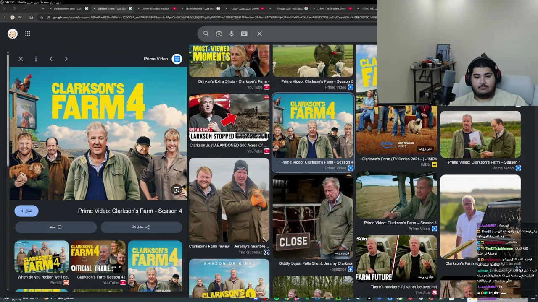
Task: Click The Guardian source icon
Action: pyautogui.click(x=266, y=253)
